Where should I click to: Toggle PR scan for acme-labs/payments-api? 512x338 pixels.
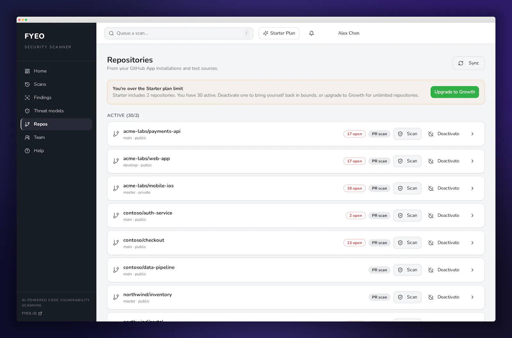click(x=380, y=134)
